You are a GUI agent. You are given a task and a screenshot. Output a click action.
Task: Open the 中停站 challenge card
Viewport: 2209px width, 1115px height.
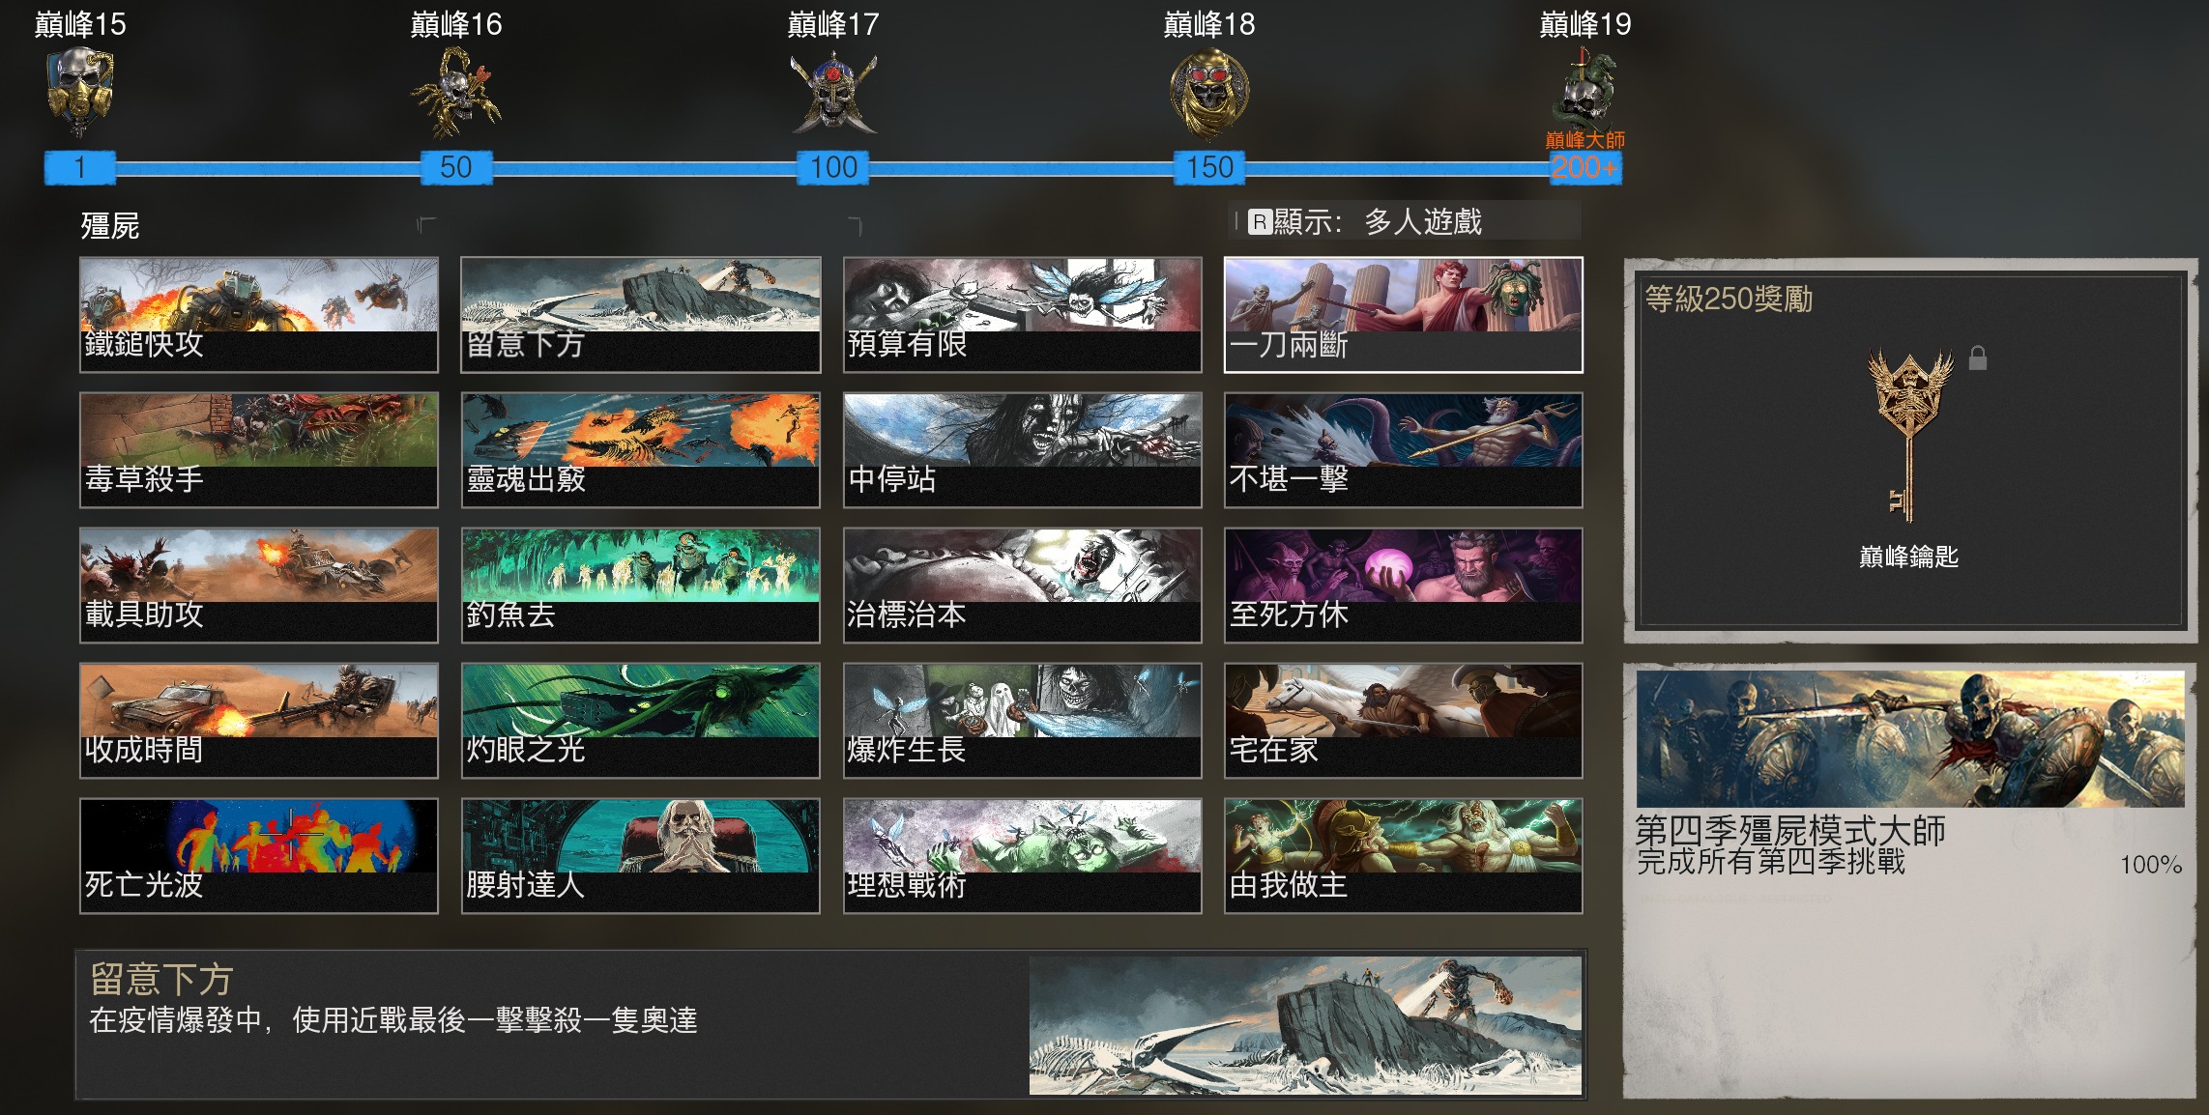click(x=1022, y=449)
